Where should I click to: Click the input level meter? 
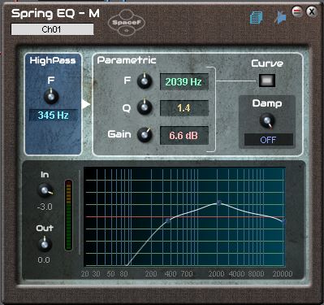point(68,215)
